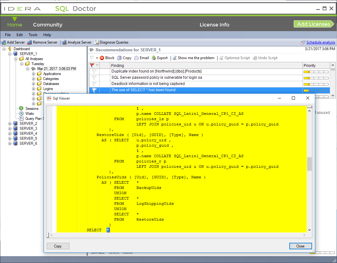Switch to the Community tab
Screen dimensions: 337x263
[x=48, y=25]
